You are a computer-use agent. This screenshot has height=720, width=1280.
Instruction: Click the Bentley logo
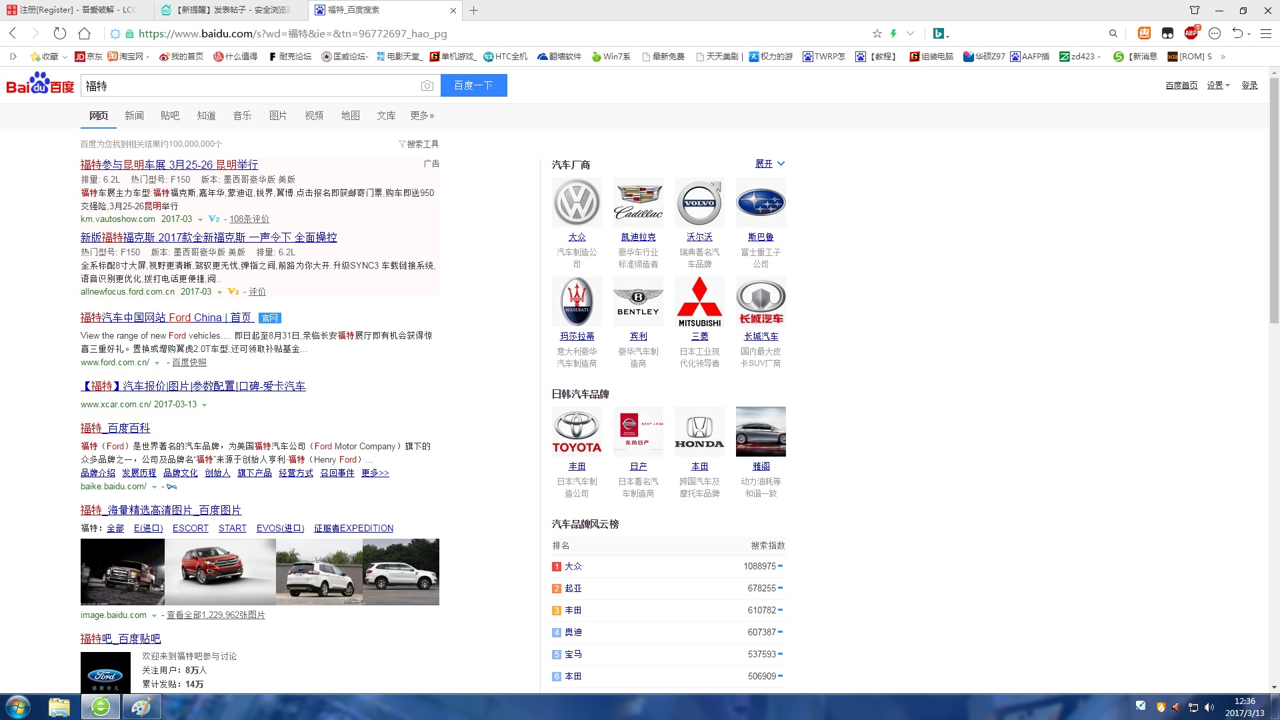click(639, 302)
